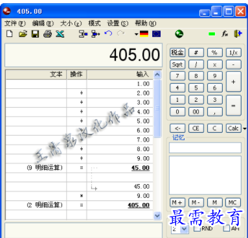Click the green globe toolbar icon

coord(179,34)
